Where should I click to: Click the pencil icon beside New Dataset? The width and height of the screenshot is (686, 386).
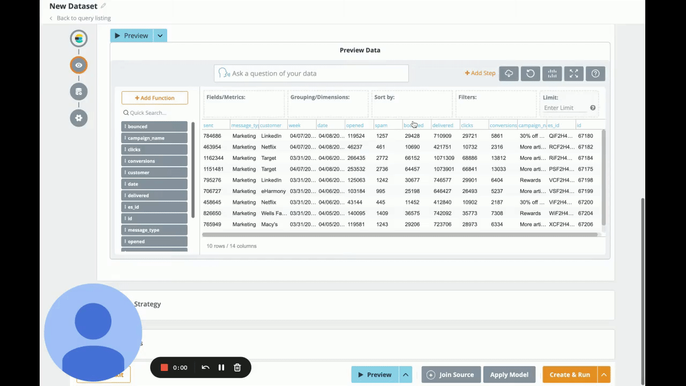click(x=103, y=6)
